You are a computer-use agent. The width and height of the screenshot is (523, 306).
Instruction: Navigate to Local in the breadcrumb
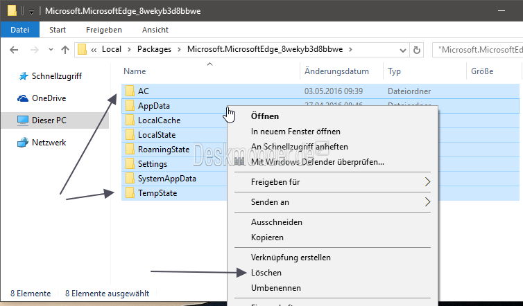coord(112,49)
